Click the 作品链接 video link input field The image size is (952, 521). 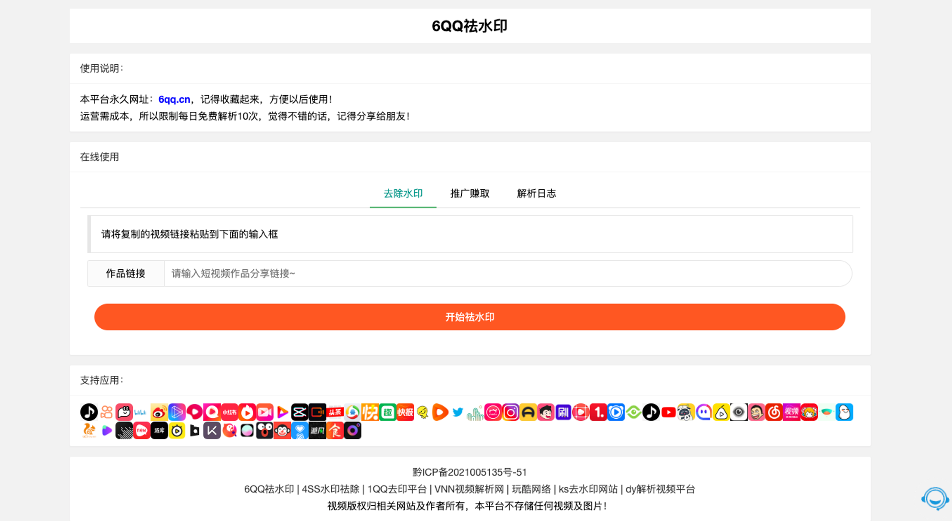coord(507,274)
